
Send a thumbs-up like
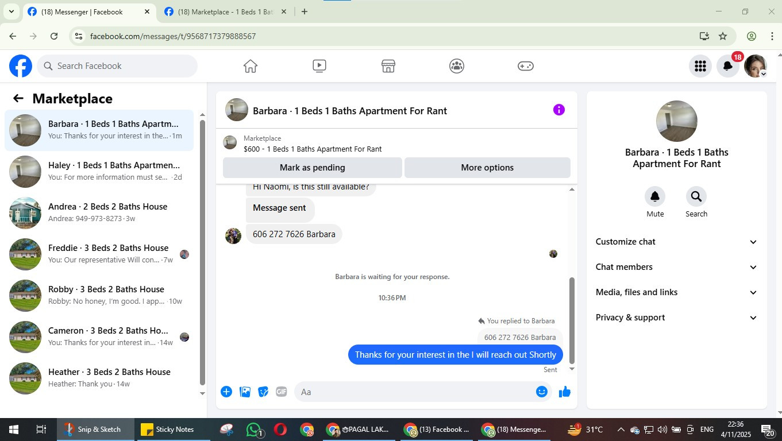point(565,392)
